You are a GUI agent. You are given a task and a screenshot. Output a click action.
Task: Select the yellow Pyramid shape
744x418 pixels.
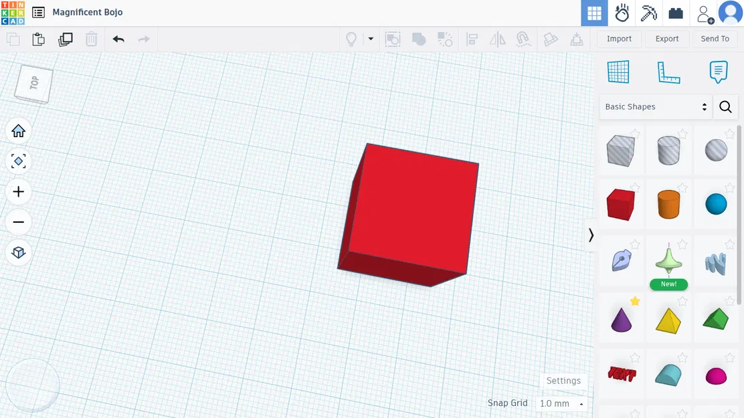(x=668, y=321)
